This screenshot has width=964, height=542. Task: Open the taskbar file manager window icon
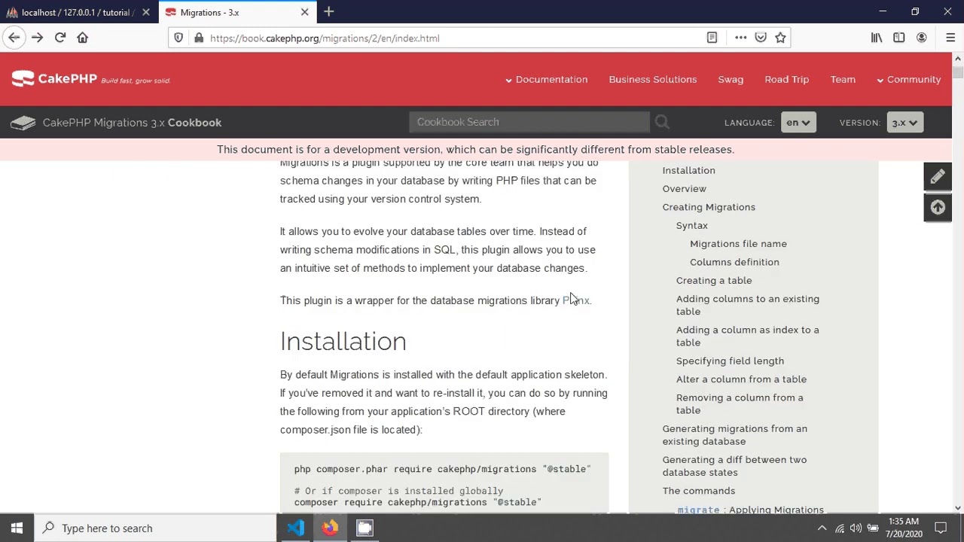[365, 528]
